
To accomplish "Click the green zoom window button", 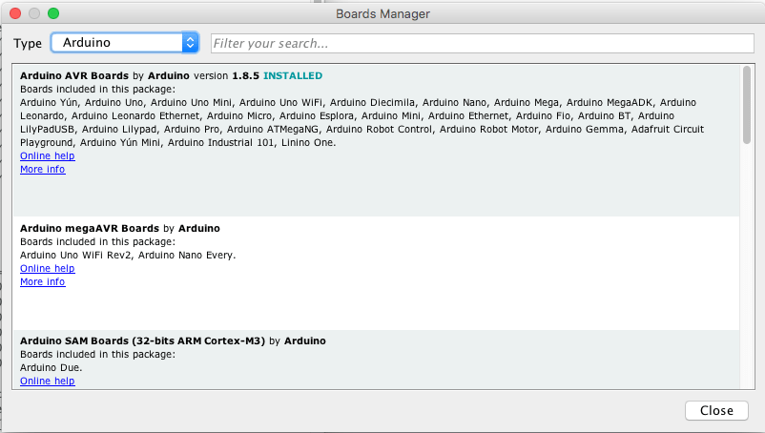I will [53, 13].
